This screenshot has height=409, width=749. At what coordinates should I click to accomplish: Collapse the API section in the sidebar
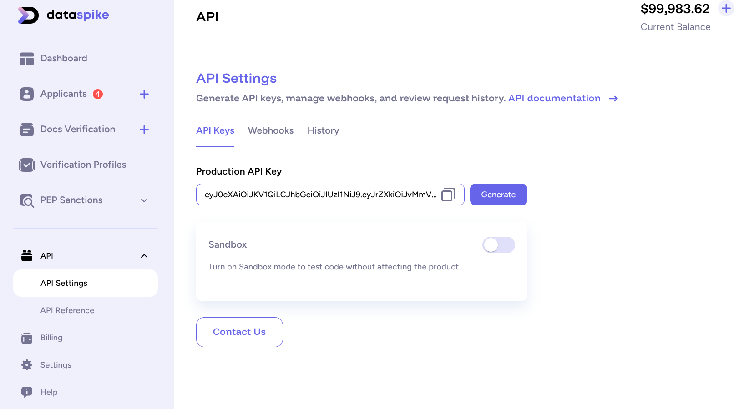[x=144, y=255]
